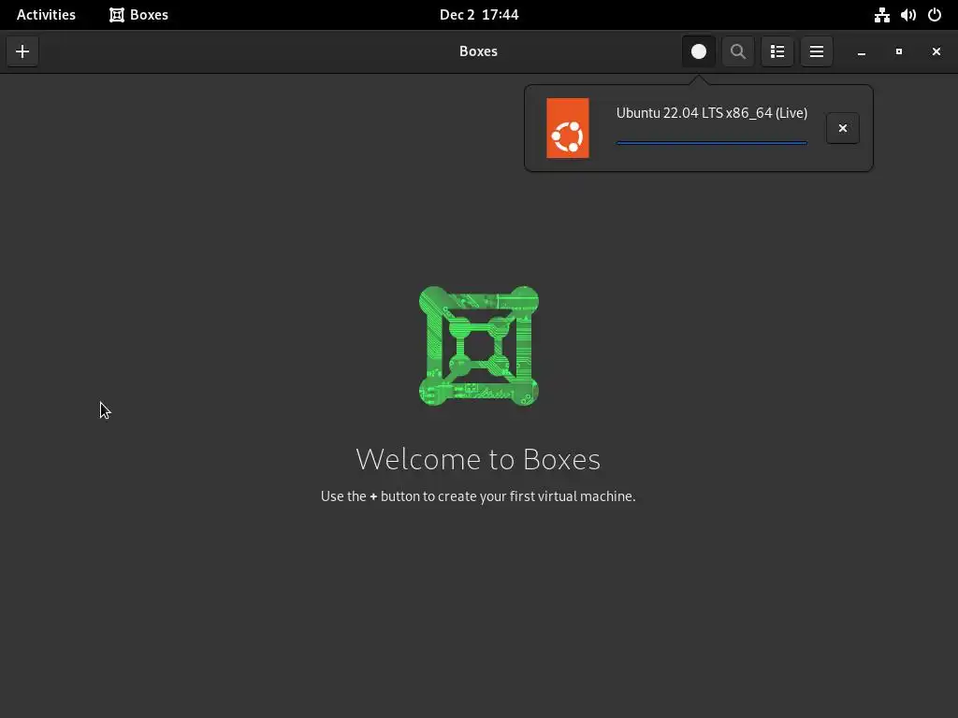
Task: Click the Ubuntu logo thumbnail
Action: click(x=568, y=128)
